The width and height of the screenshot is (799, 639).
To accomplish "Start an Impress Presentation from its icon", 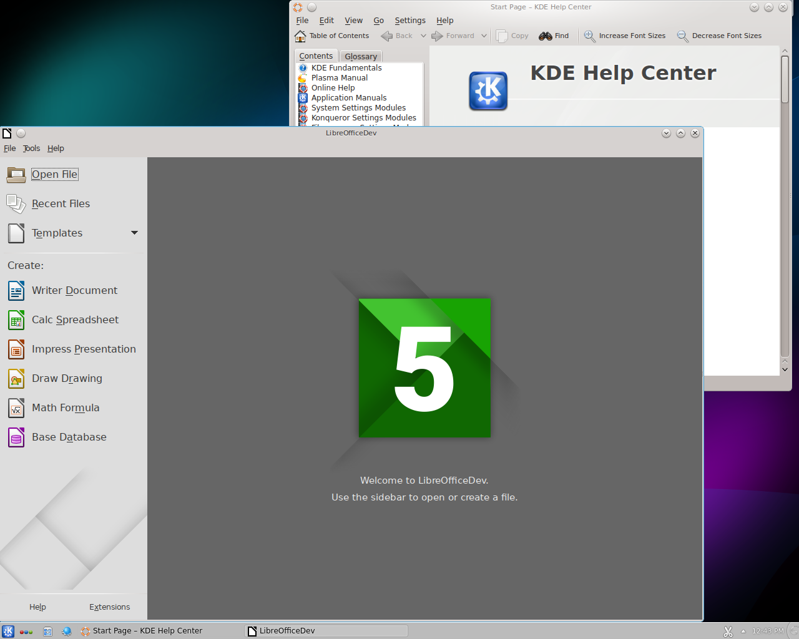I will (x=16, y=349).
